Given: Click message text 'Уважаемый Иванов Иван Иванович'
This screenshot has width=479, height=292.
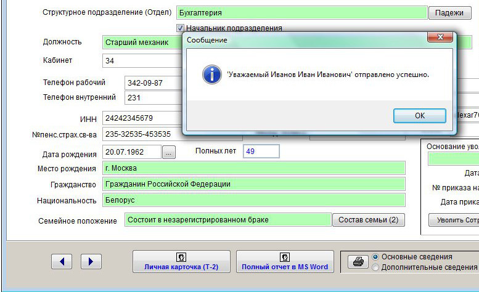Looking at the screenshot, I should click(x=290, y=75).
